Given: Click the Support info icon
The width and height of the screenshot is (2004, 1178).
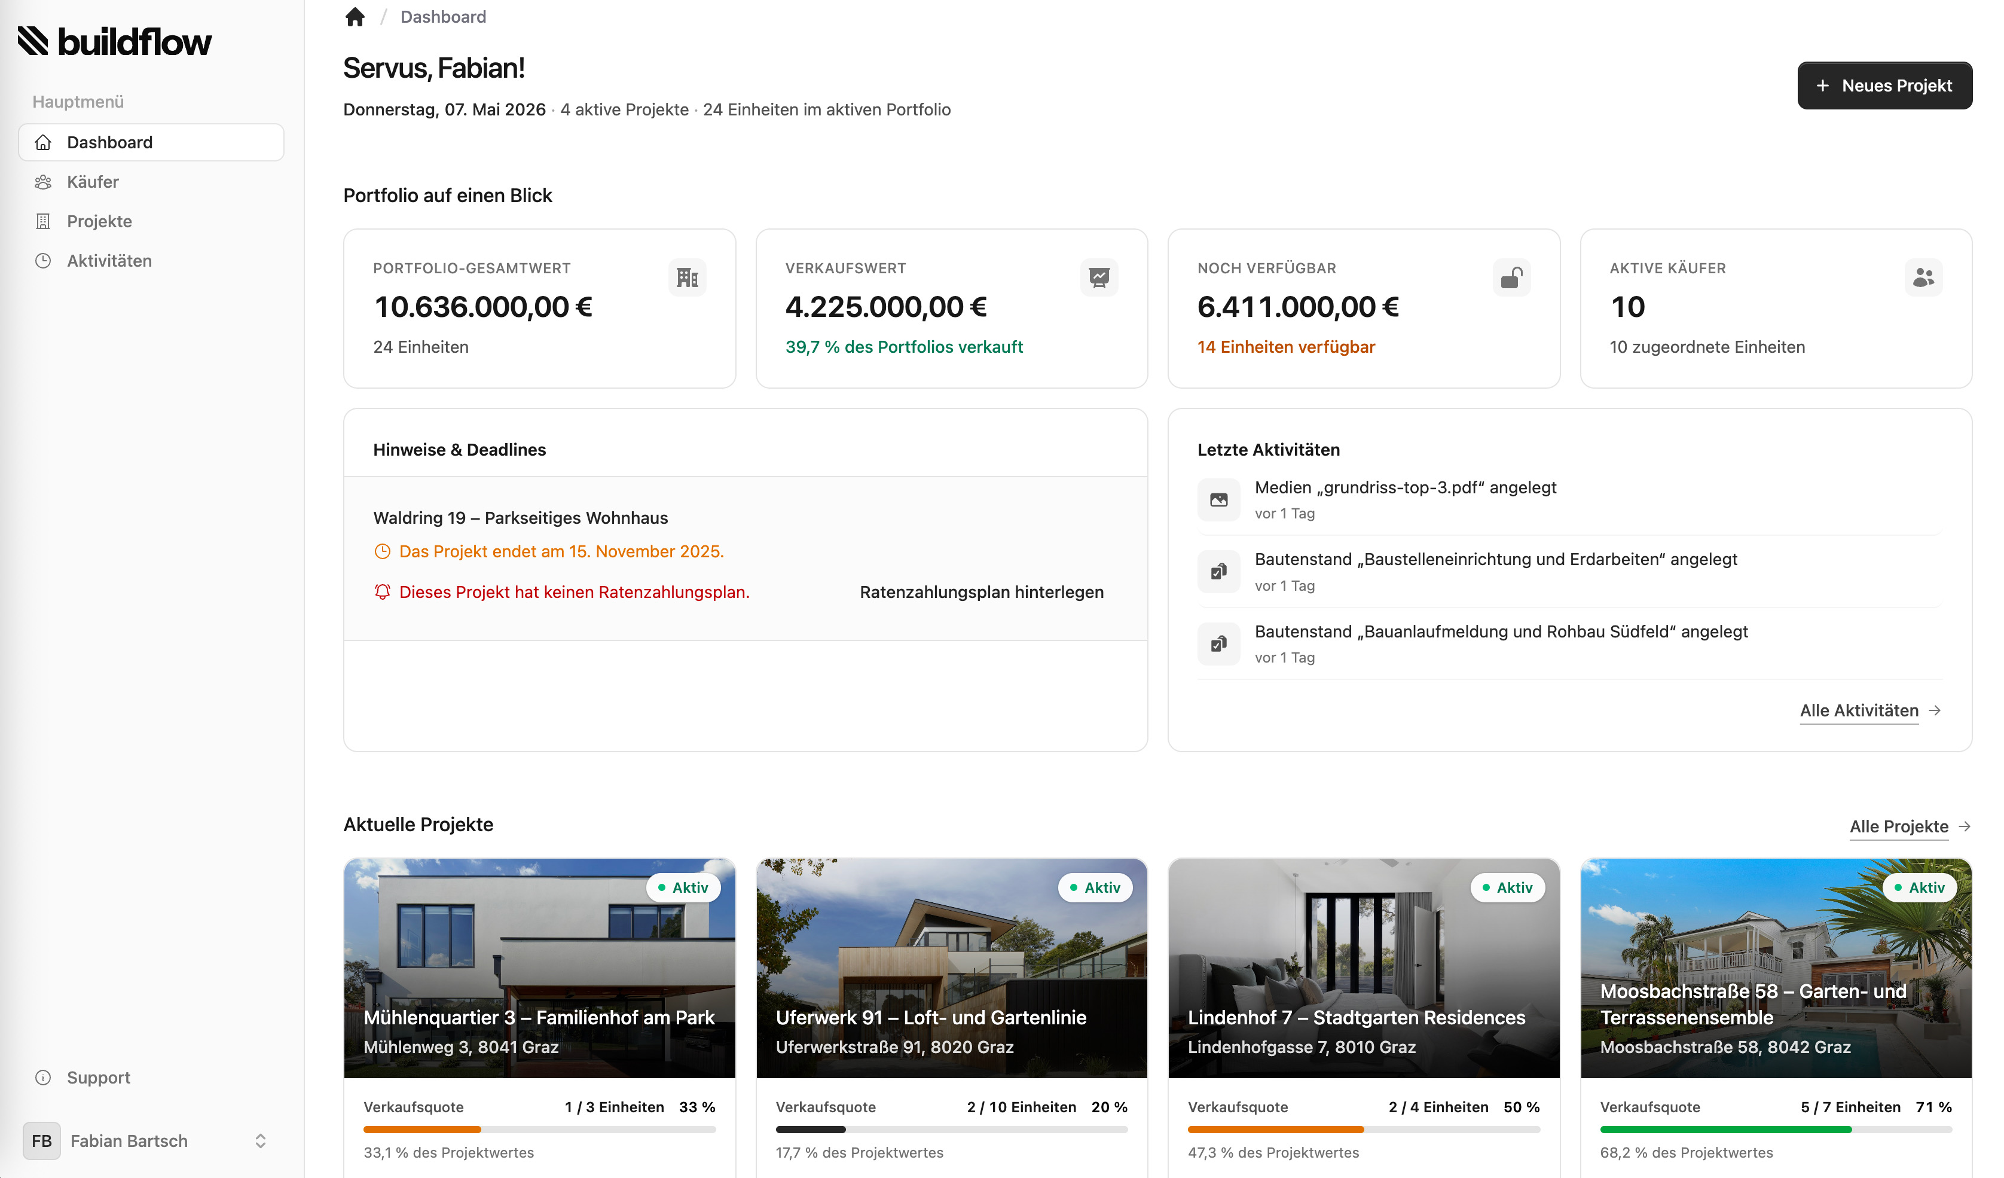Looking at the screenshot, I should pos(43,1078).
